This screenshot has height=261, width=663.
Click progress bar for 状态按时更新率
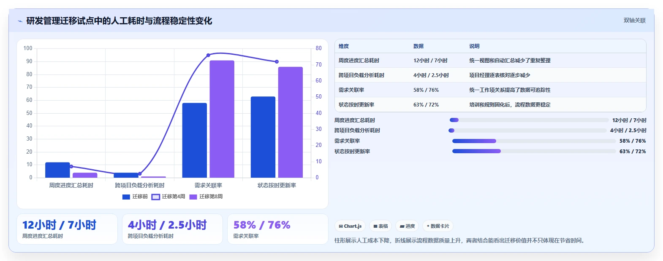(x=534, y=151)
